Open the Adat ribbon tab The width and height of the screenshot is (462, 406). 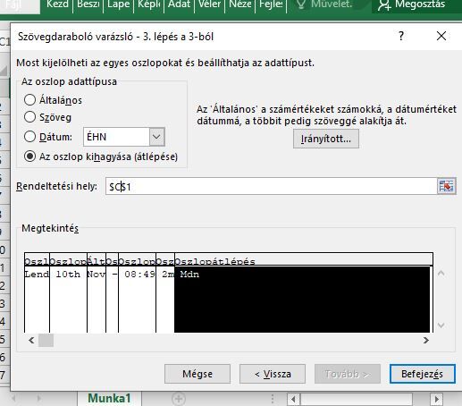tap(179, 4)
